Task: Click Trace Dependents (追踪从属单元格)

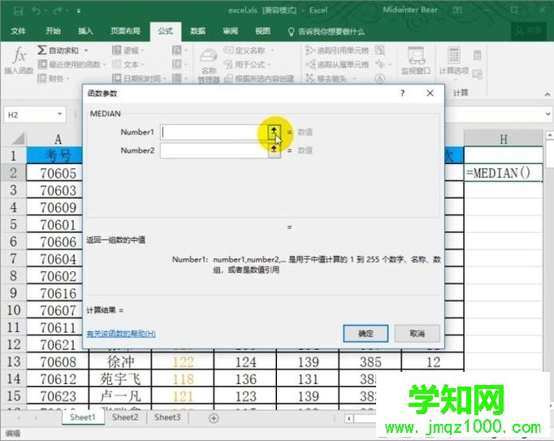Action: click(x=337, y=64)
